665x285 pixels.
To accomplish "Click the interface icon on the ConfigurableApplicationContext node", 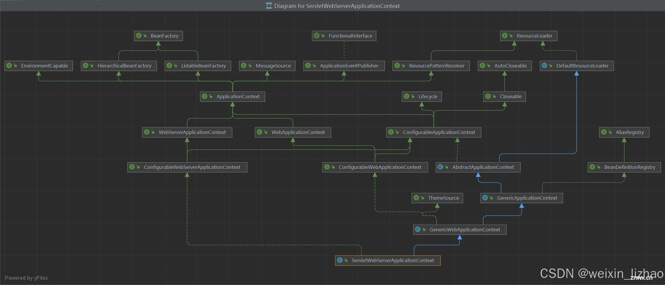I will point(391,132).
